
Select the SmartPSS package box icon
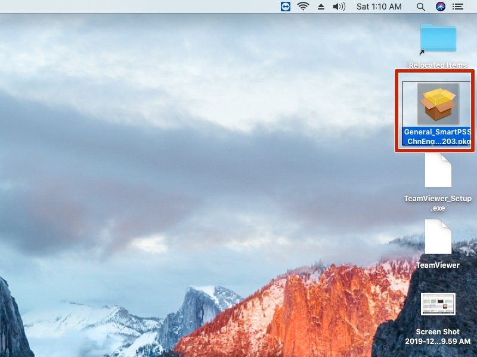(x=438, y=104)
